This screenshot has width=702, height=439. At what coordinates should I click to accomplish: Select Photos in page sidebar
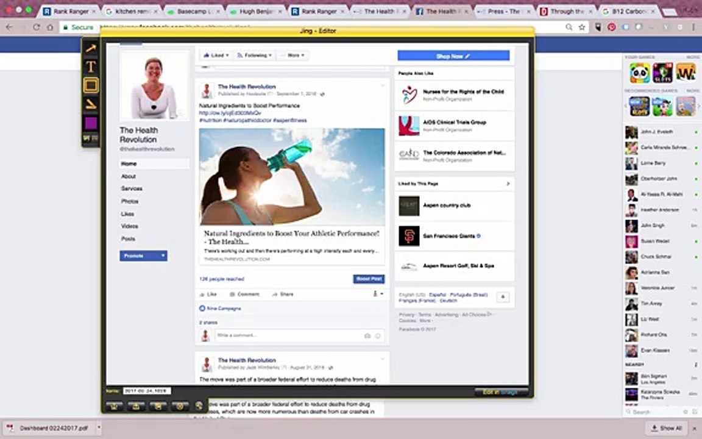click(x=129, y=201)
